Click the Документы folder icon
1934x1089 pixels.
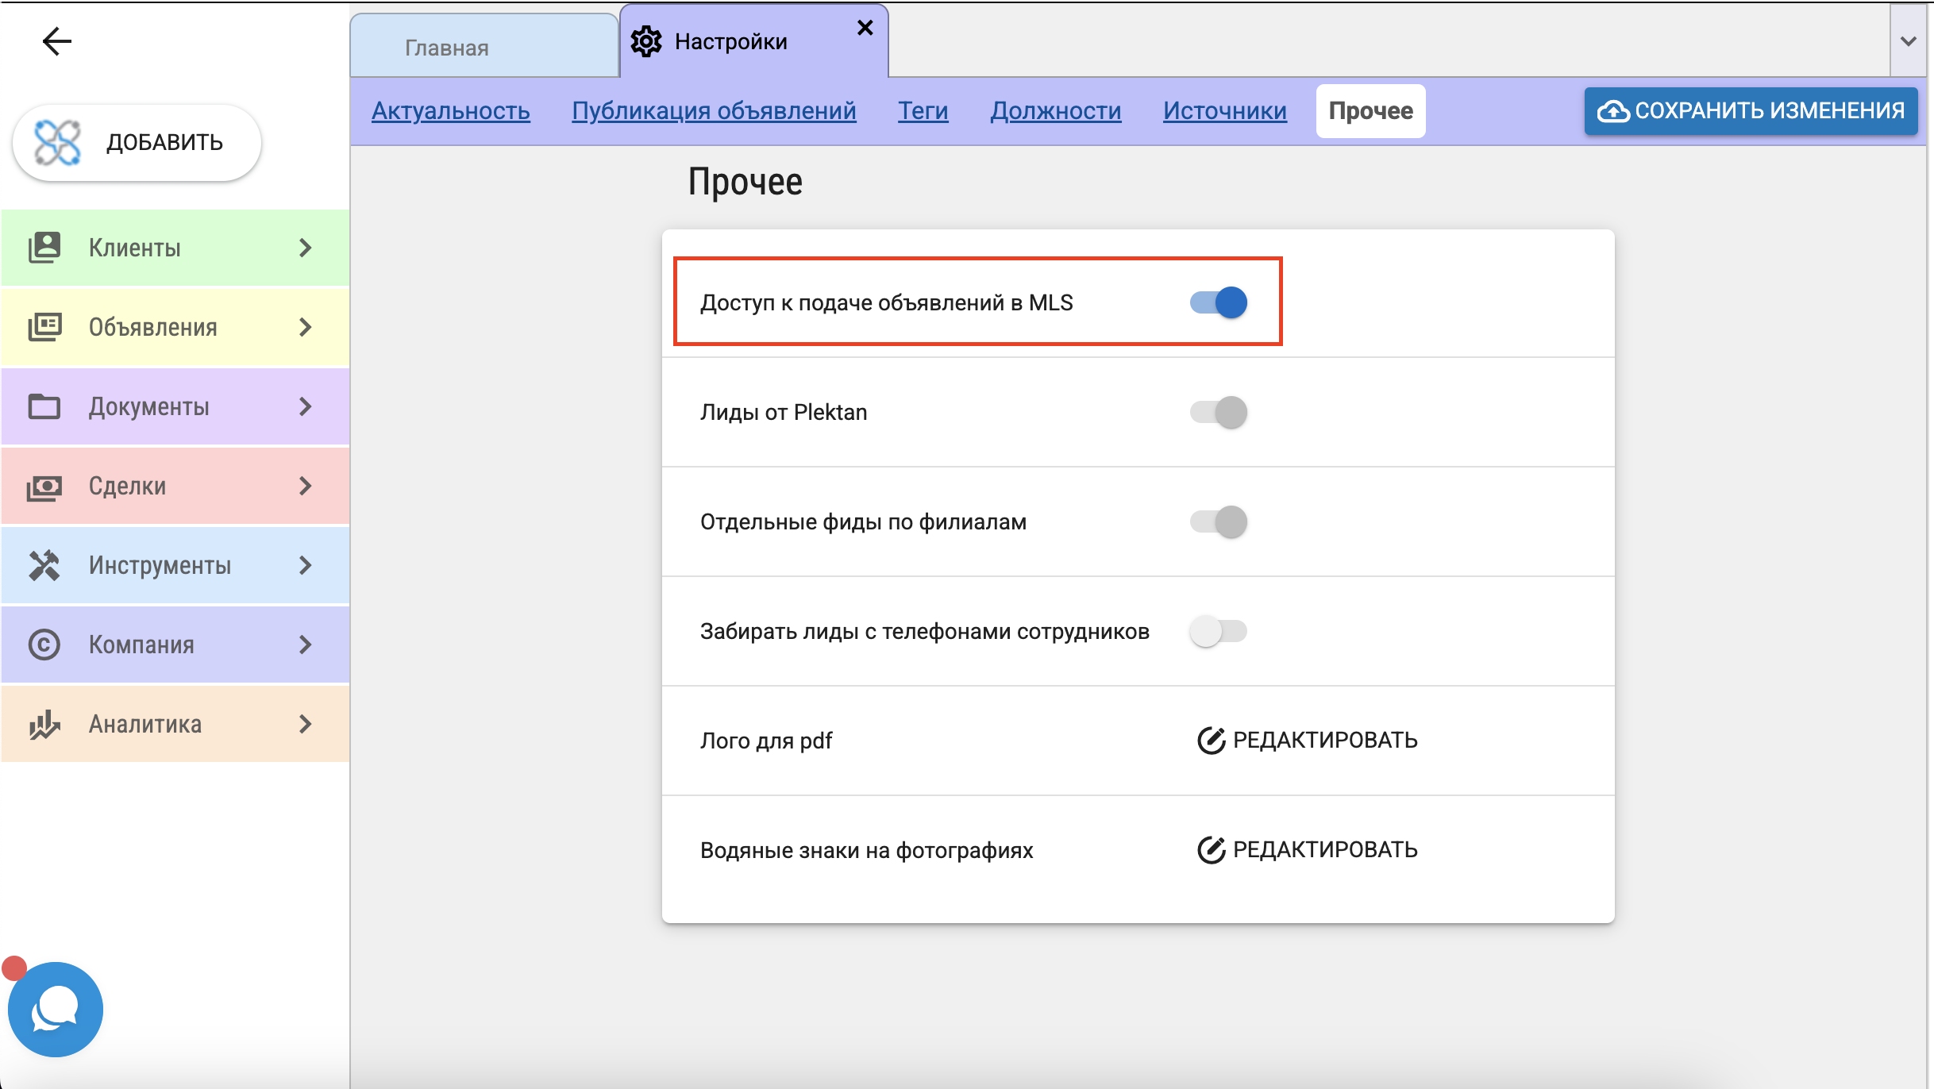[44, 406]
